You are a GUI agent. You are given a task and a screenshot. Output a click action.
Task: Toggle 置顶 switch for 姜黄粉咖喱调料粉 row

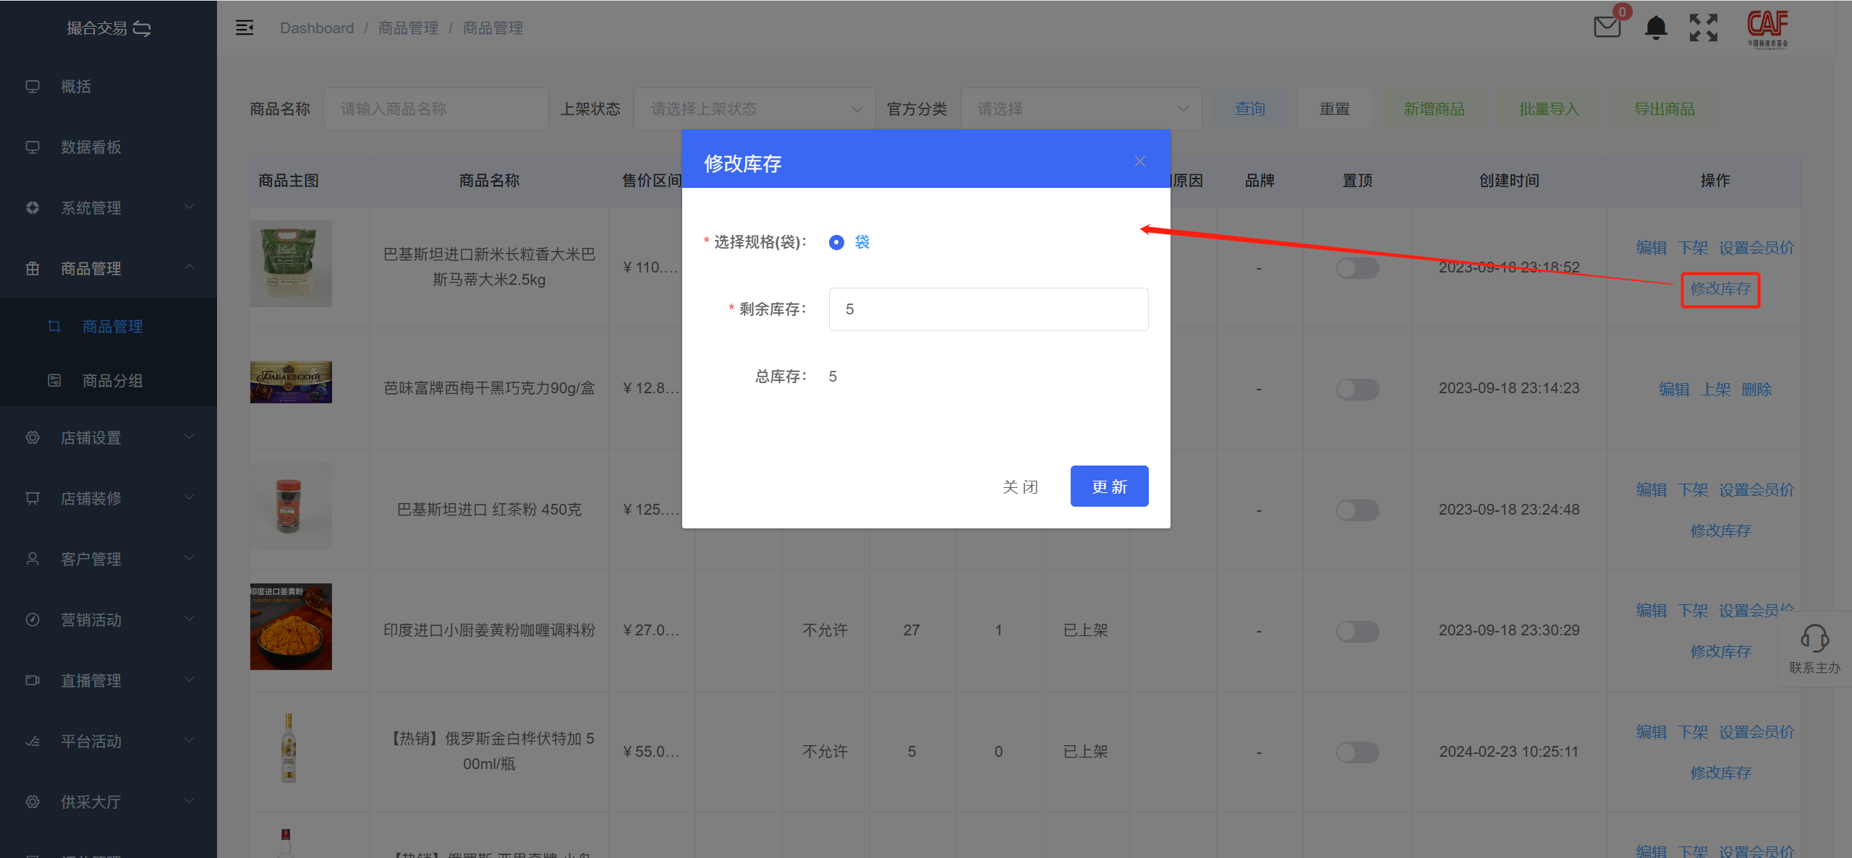(x=1357, y=630)
